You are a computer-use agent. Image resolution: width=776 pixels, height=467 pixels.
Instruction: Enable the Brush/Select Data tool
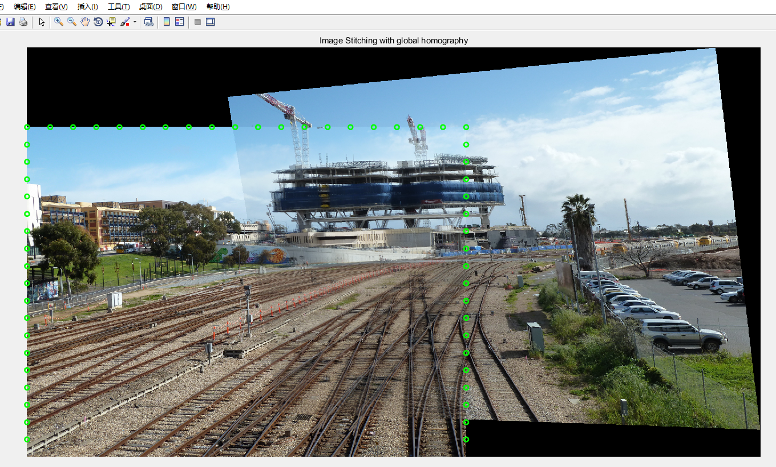[x=125, y=22]
